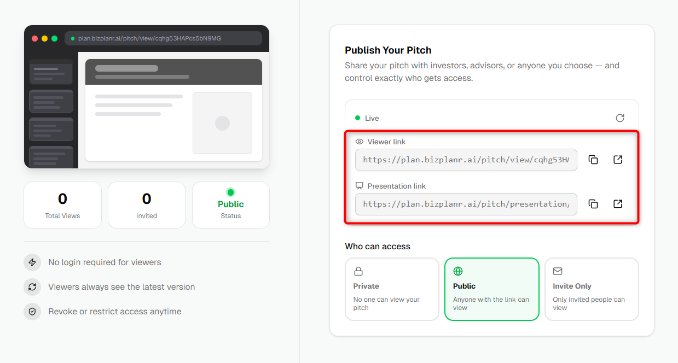
Task: Click the shield icon for revoke access
Action: [x=32, y=312]
